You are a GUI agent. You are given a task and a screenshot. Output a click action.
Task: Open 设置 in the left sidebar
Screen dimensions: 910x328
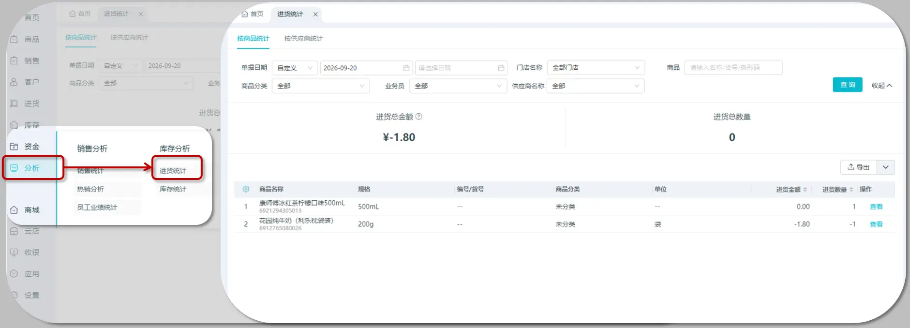tap(25, 295)
